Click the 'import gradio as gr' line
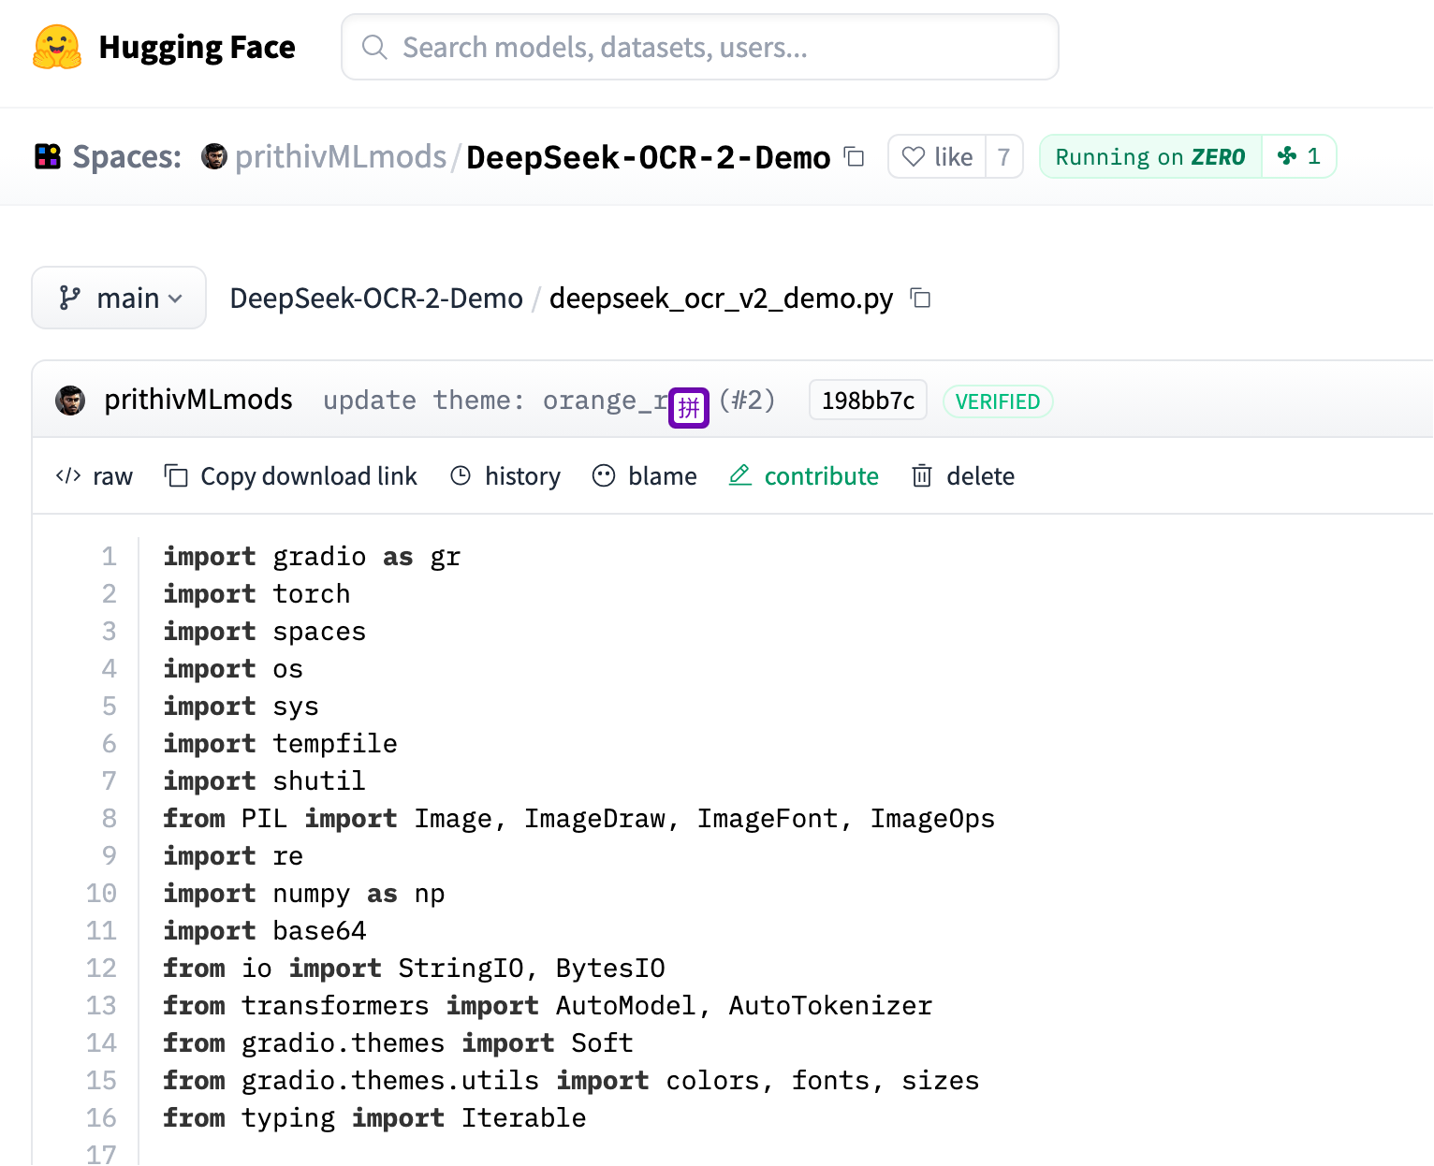Viewport: 1434px width, 1166px height. (x=312, y=557)
